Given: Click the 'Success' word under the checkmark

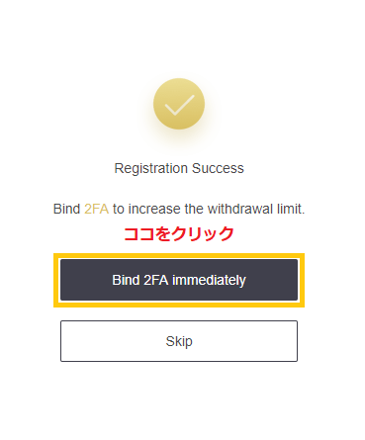Looking at the screenshot, I should pyautogui.click(x=218, y=168).
